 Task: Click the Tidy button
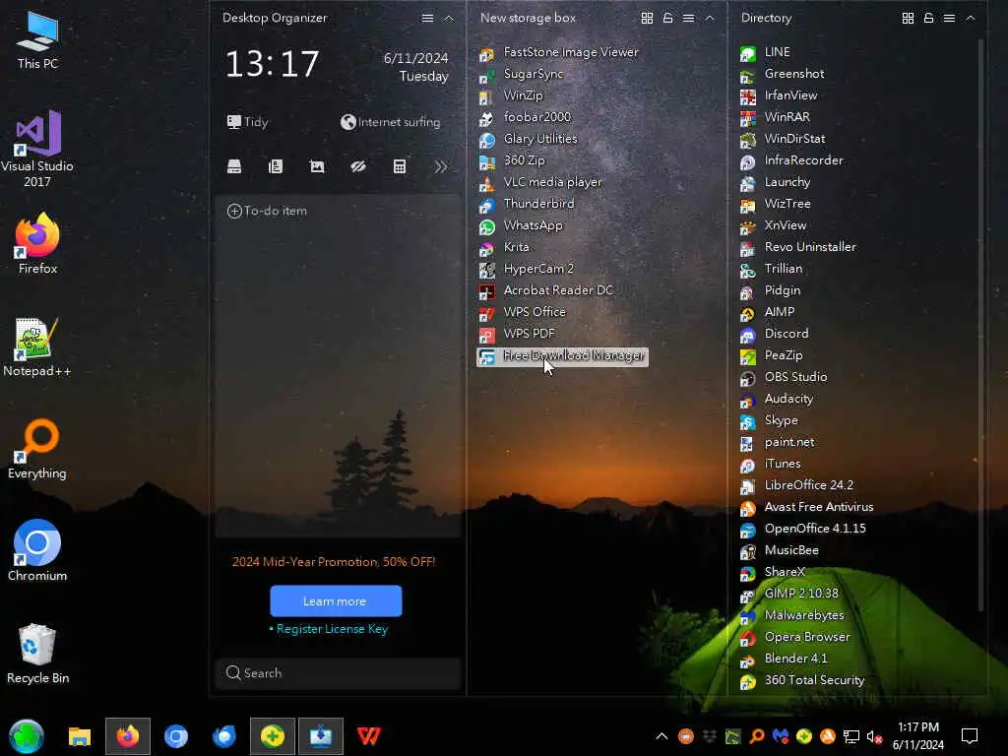pyautogui.click(x=247, y=122)
